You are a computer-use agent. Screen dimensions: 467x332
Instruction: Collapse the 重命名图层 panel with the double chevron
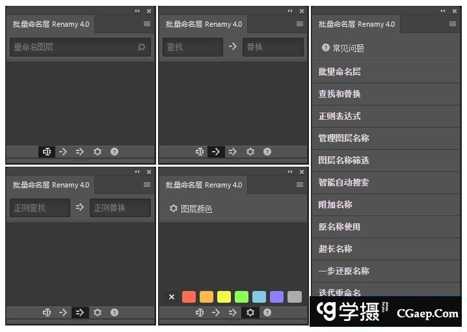pyautogui.click(x=137, y=11)
